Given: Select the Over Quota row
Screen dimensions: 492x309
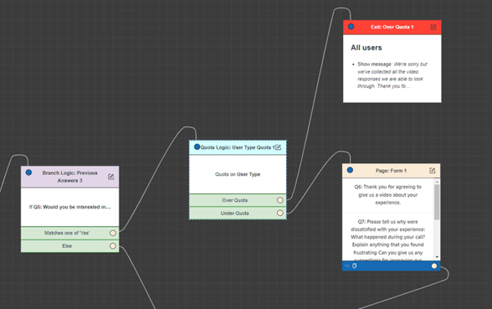Looking at the screenshot, I should coord(238,200).
